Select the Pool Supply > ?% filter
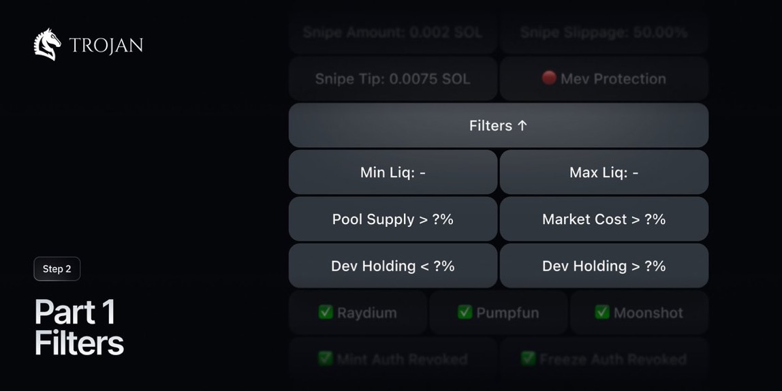The height and width of the screenshot is (391, 782). tap(392, 219)
